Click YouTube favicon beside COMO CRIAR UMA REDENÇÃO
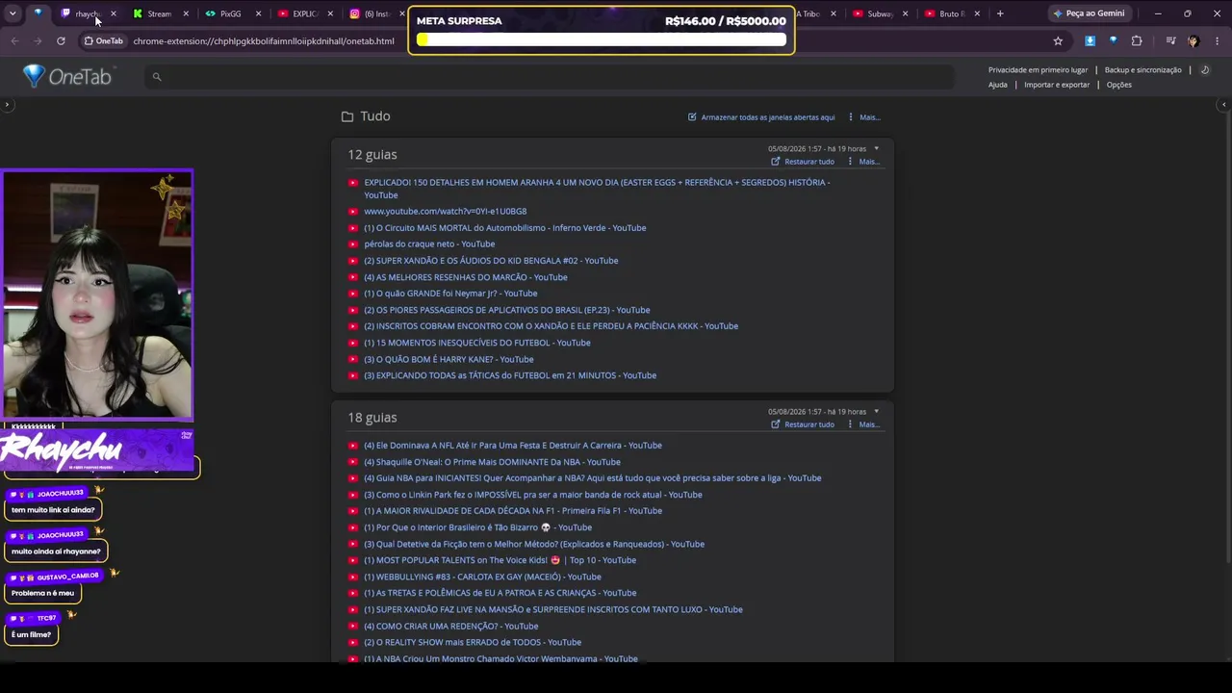Viewport: 1232px width, 693px height. pos(353,627)
